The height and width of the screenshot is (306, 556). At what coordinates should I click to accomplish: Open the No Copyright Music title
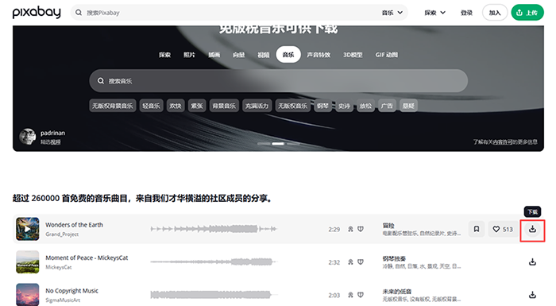71,291
